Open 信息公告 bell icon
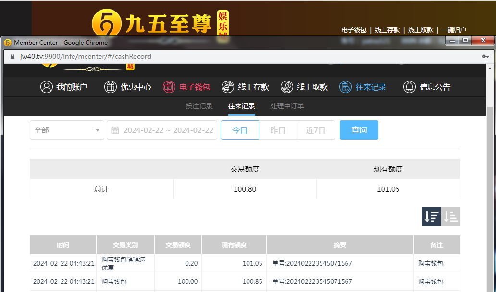 (409, 87)
